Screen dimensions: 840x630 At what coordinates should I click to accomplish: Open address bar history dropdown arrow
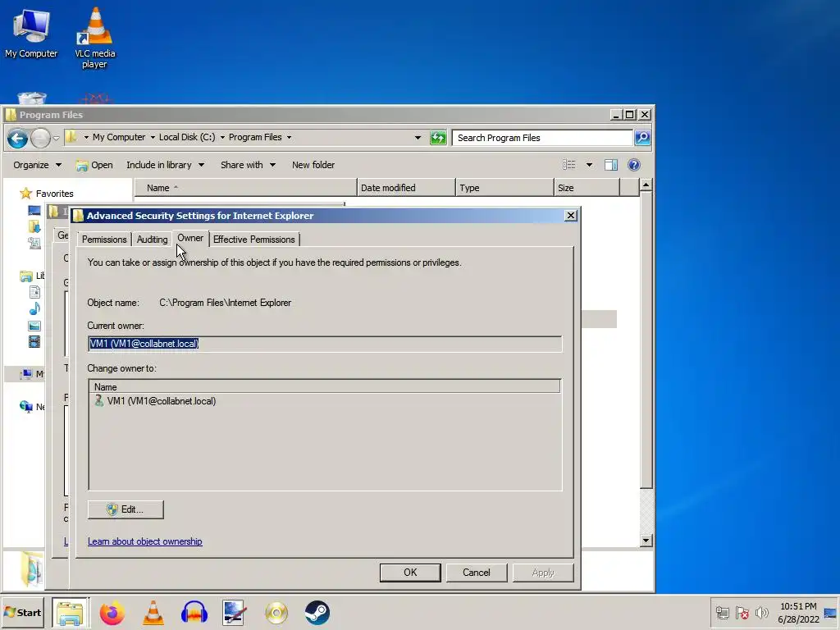click(x=418, y=138)
